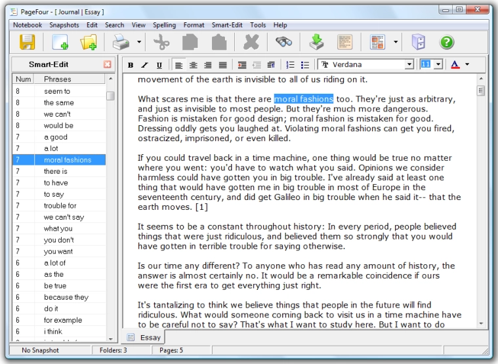
Task: Click the Copy icon in the toolbar
Action: 190,42
